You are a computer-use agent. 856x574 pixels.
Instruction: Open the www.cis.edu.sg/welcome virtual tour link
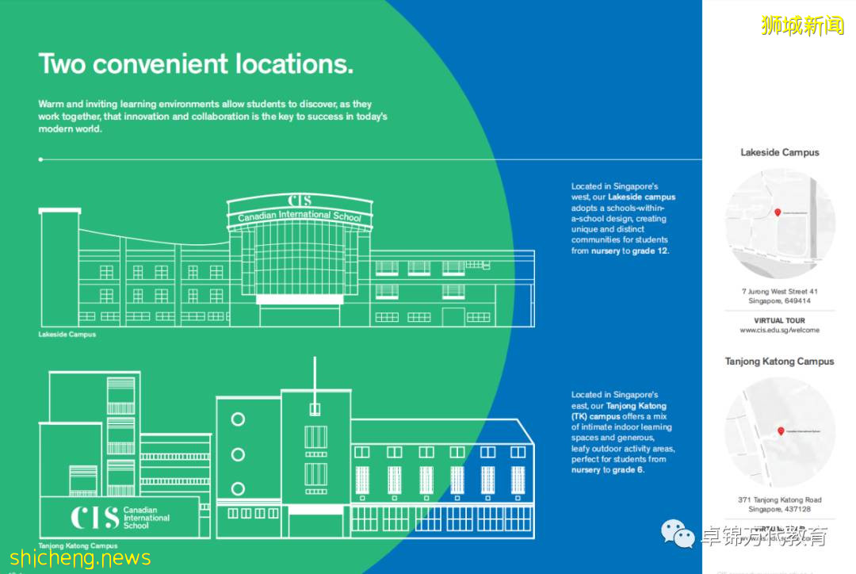click(779, 330)
